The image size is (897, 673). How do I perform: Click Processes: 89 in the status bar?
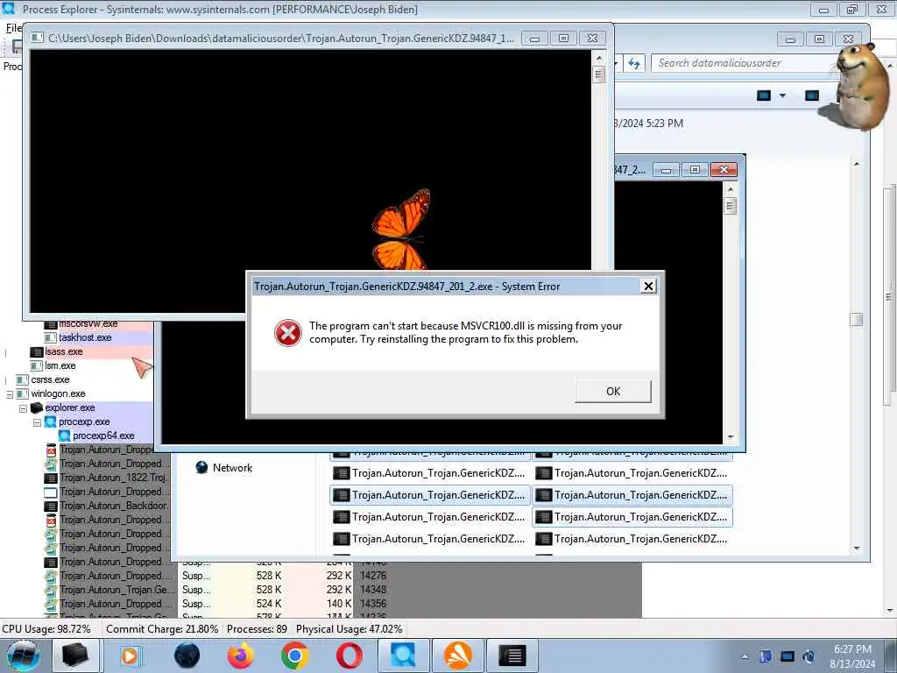click(257, 629)
